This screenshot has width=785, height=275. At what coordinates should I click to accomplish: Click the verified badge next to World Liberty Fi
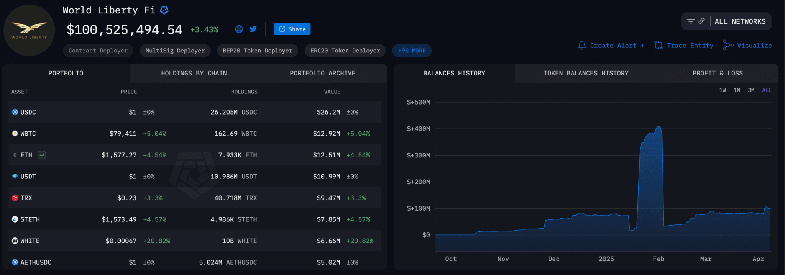coord(164,10)
